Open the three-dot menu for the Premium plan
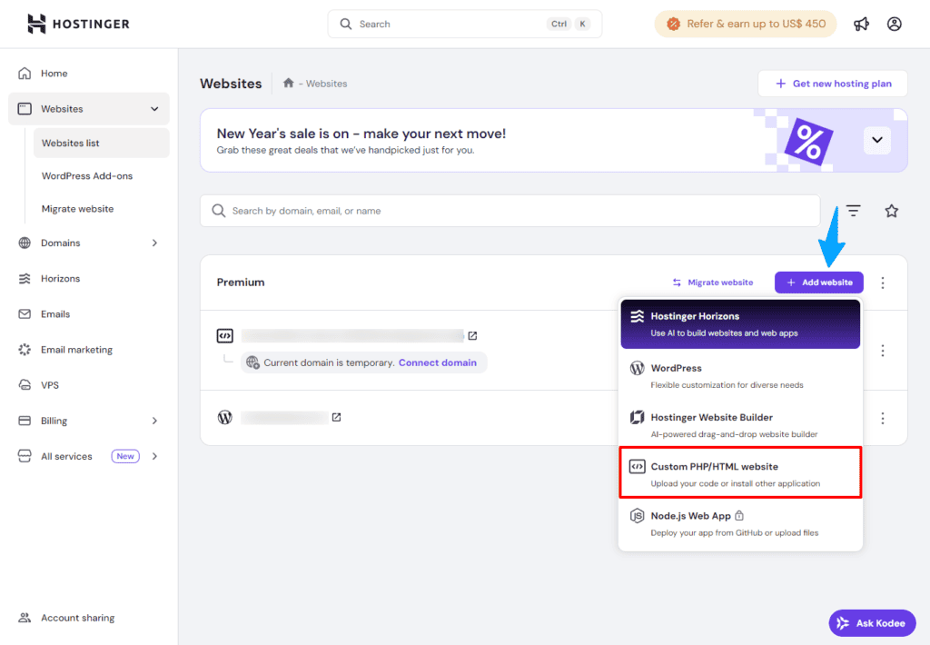Image resolution: width=930 pixels, height=645 pixels. click(883, 283)
